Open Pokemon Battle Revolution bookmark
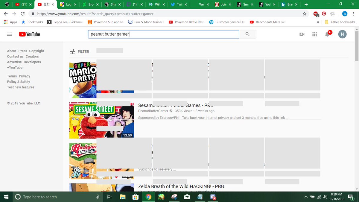 point(187,22)
